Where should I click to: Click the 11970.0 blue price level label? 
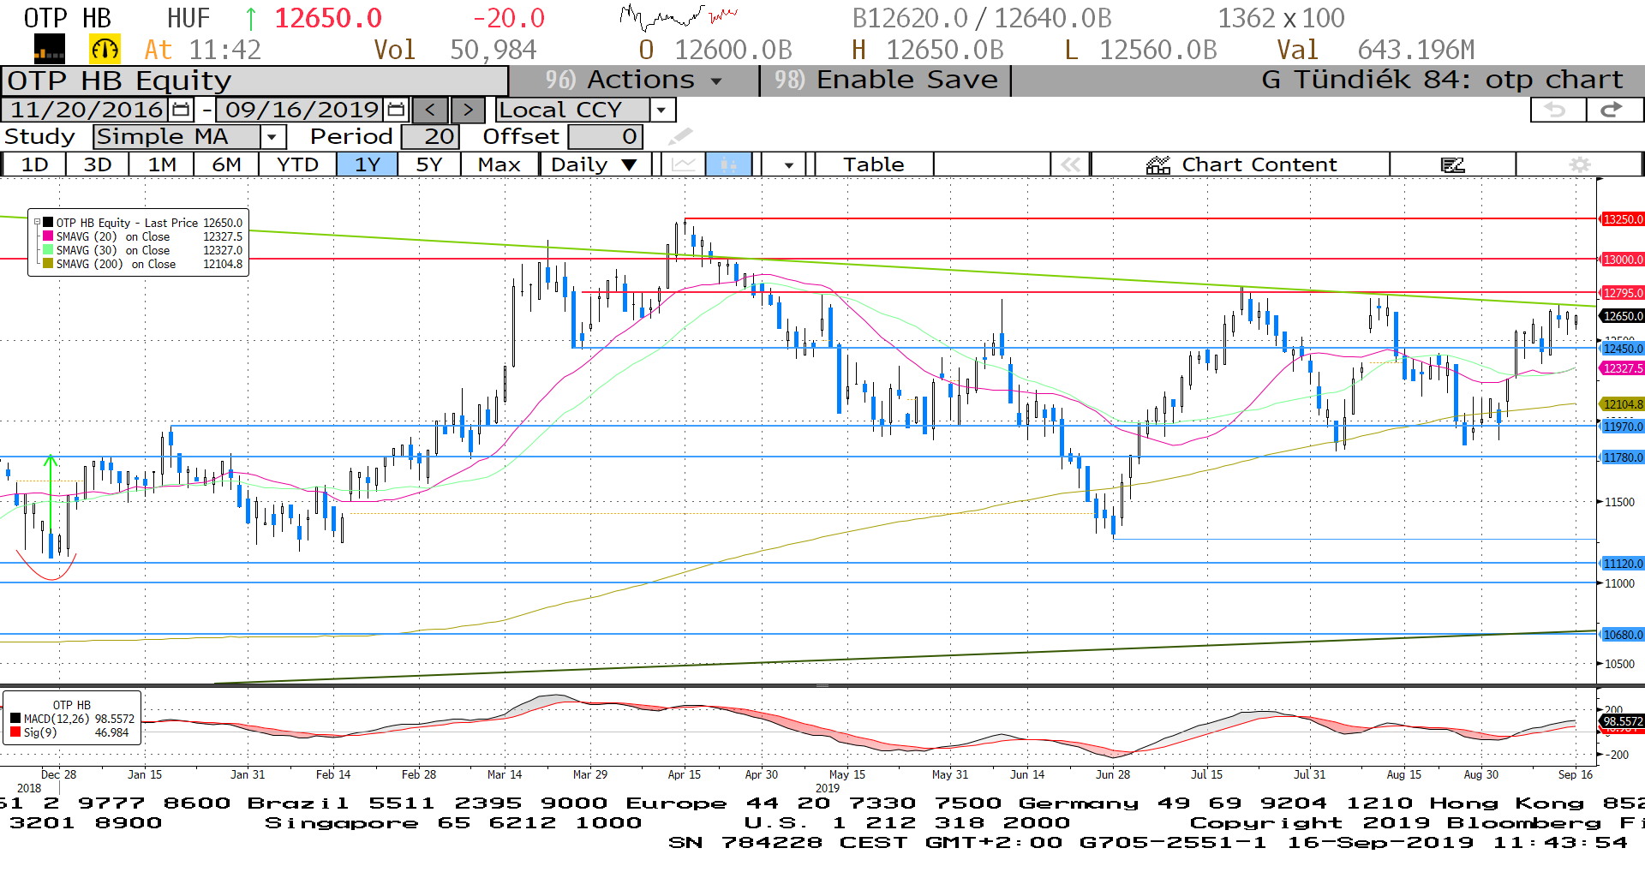(x=1623, y=427)
